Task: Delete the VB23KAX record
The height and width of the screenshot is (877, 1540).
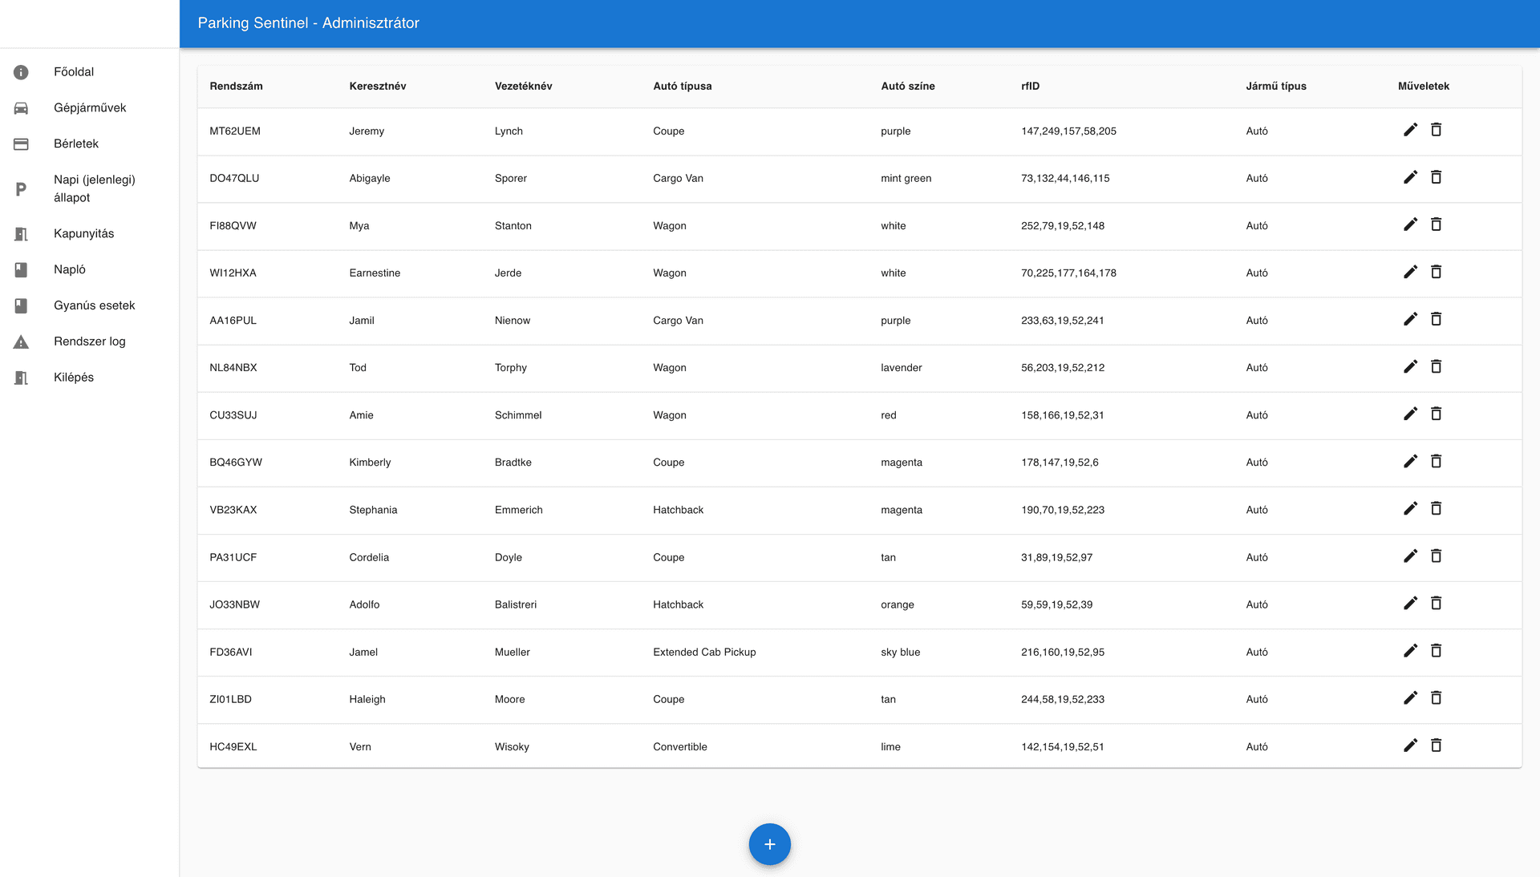Action: coord(1437,508)
